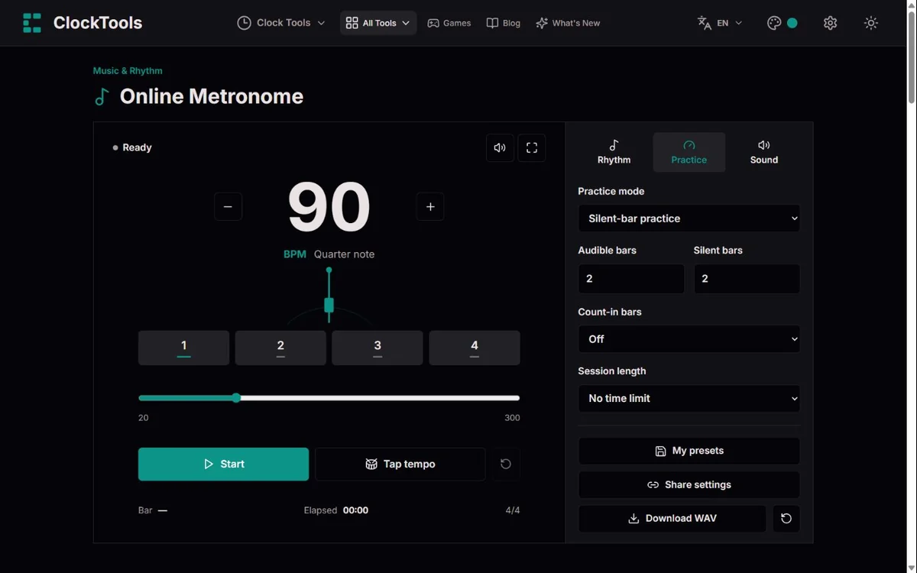Open the settings gear icon
This screenshot has height=573, width=917.
coord(831,23)
